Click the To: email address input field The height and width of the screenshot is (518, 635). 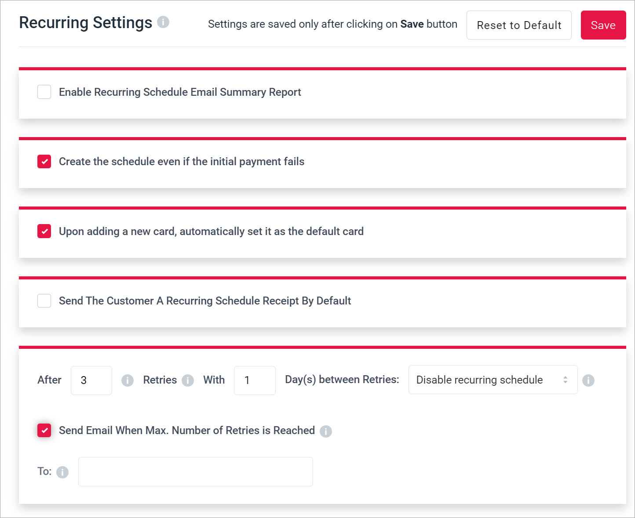pyautogui.click(x=196, y=471)
